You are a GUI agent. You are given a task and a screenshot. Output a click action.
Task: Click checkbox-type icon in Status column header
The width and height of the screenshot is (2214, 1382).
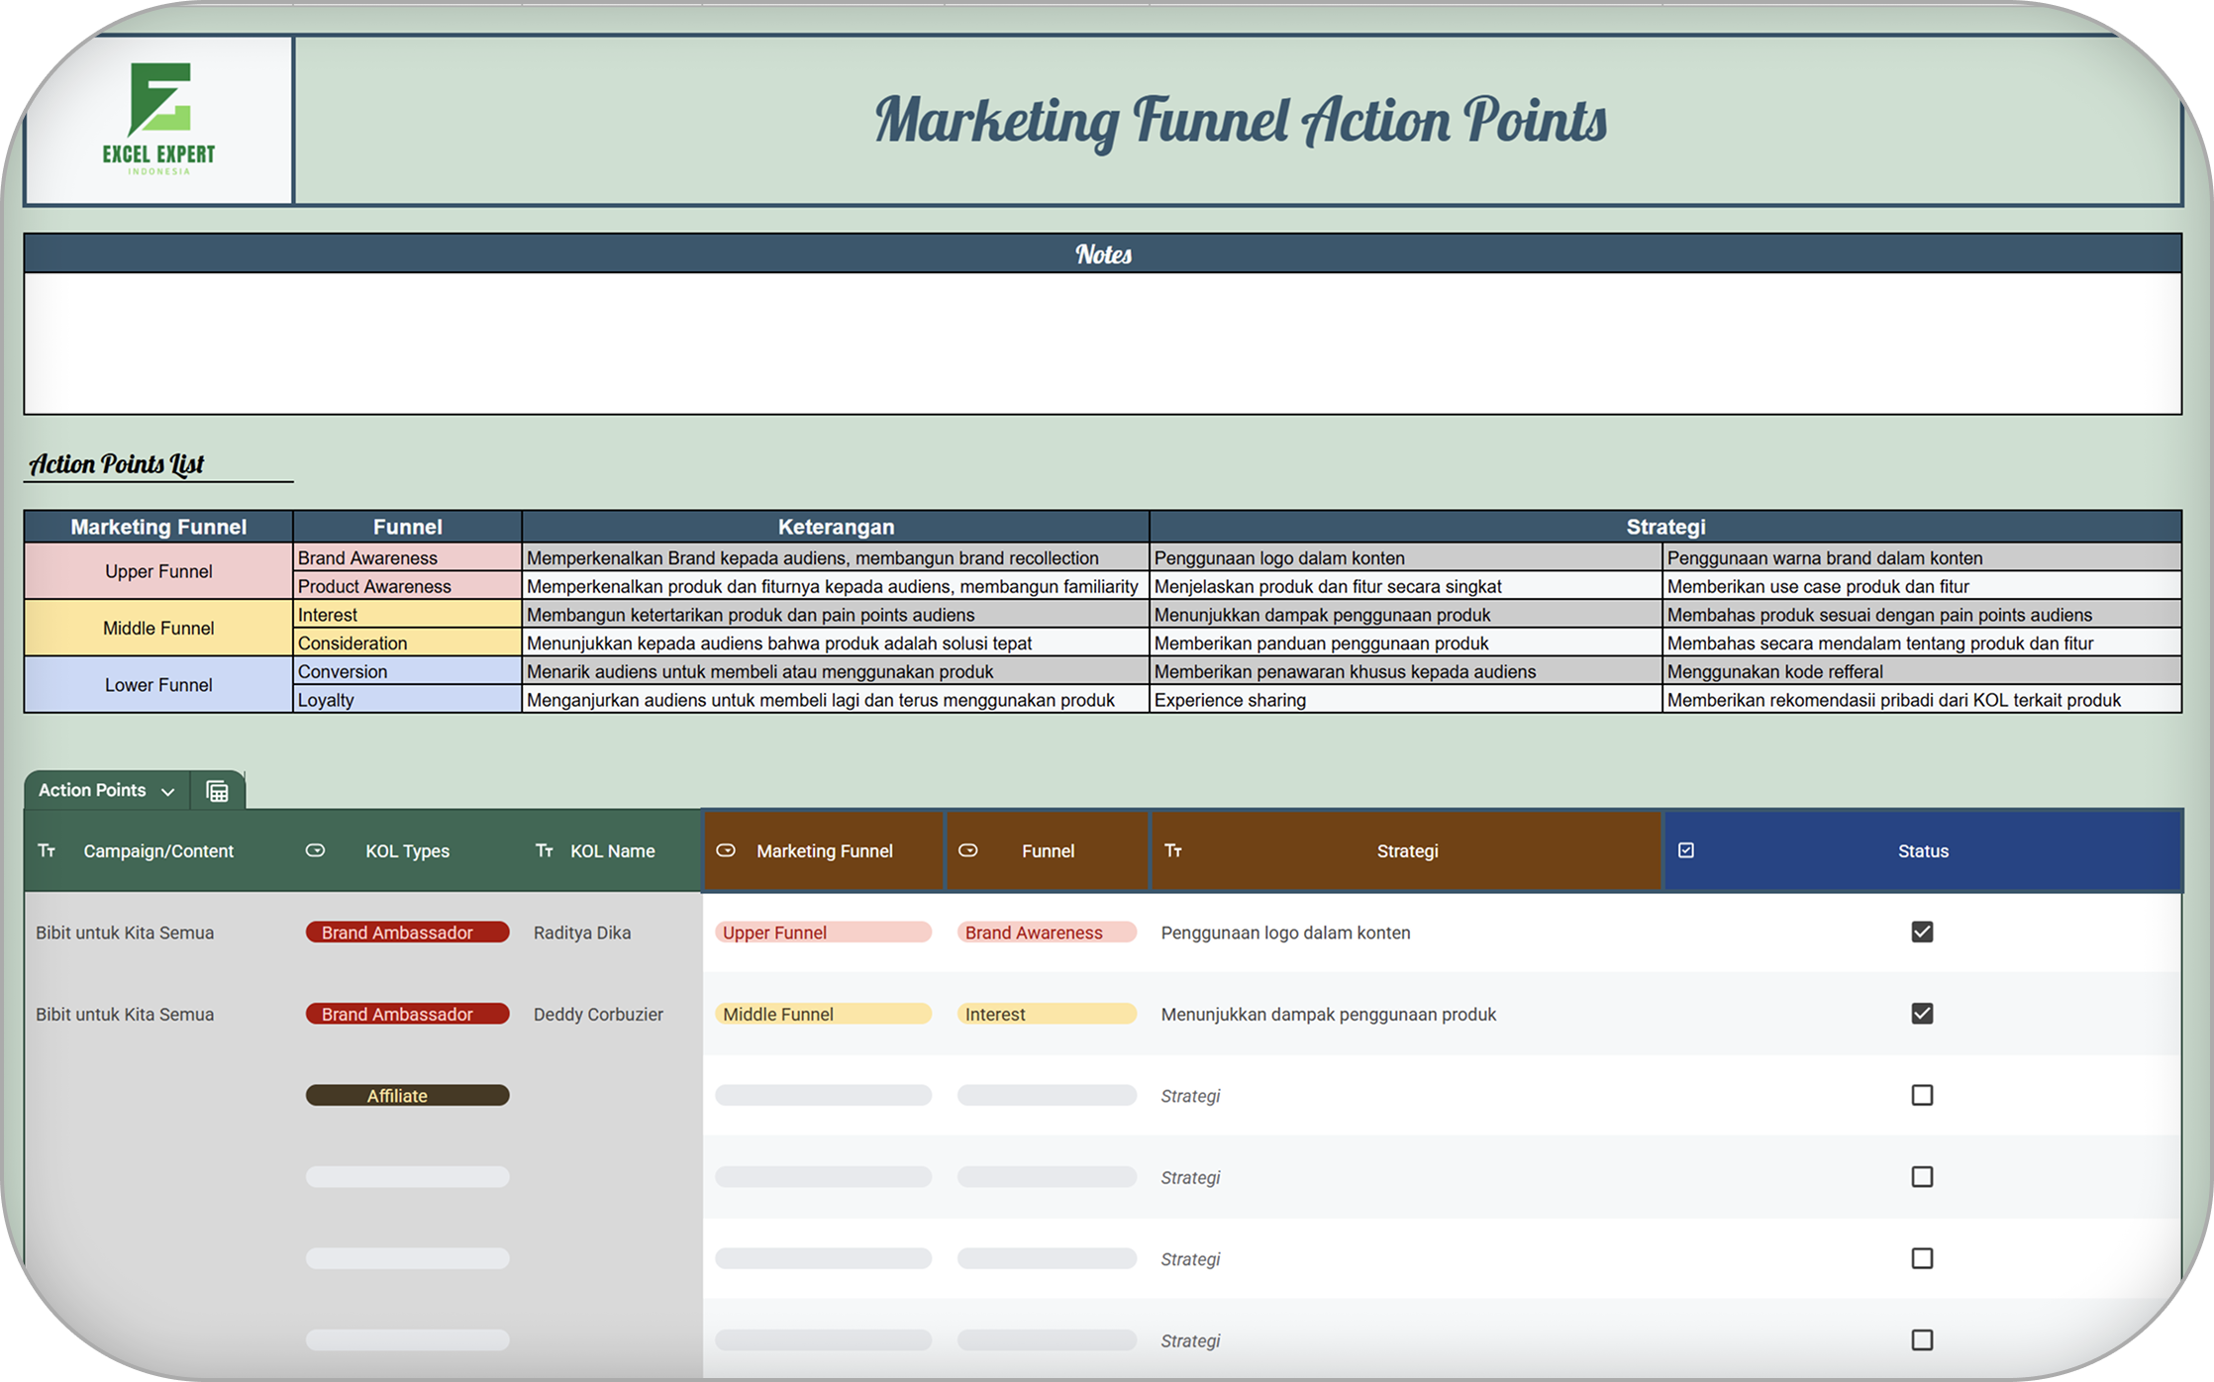[x=1686, y=851]
